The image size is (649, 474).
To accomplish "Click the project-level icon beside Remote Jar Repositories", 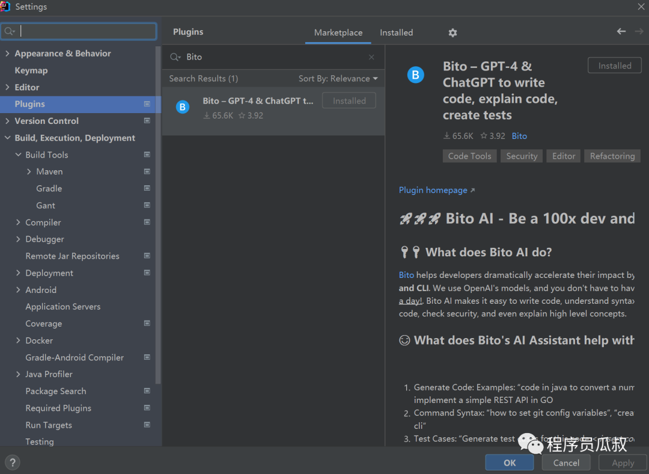I will (x=147, y=256).
